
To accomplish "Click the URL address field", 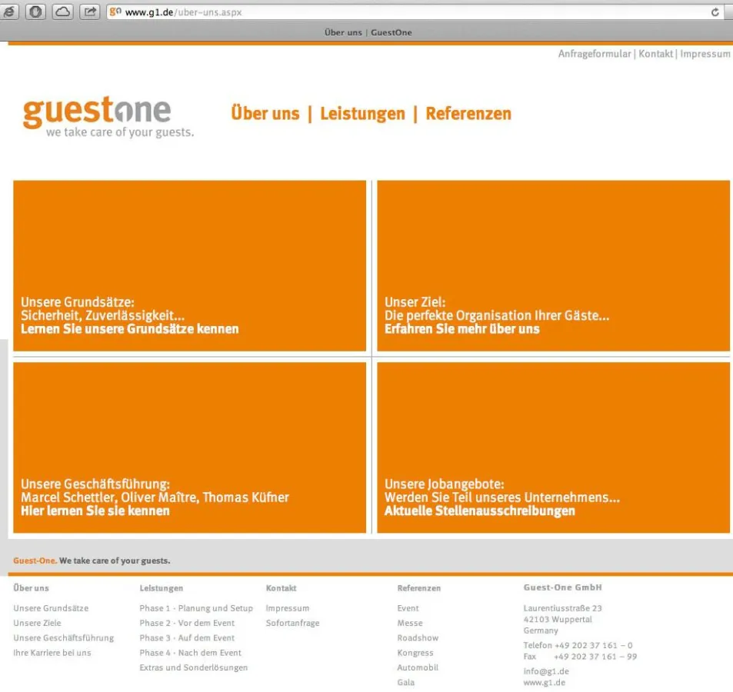I will (415, 12).
